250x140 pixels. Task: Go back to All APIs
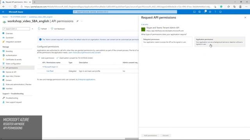(x=145, y=24)
